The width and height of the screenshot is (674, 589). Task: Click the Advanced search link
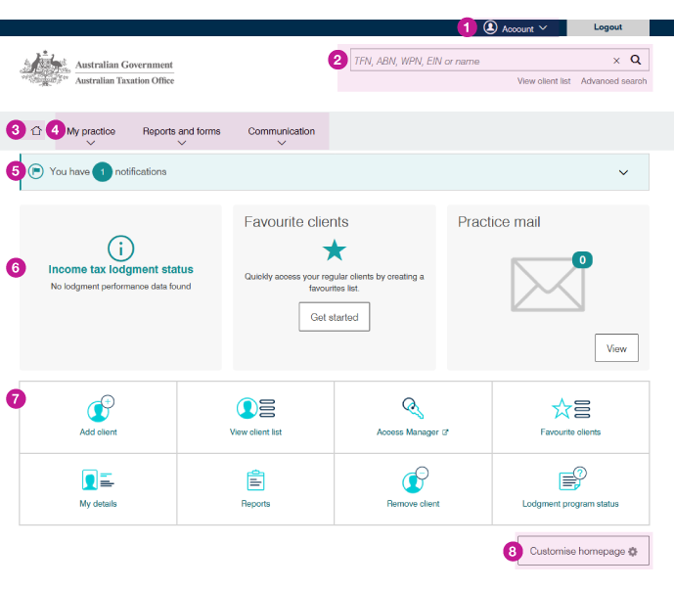click(613, 81)
